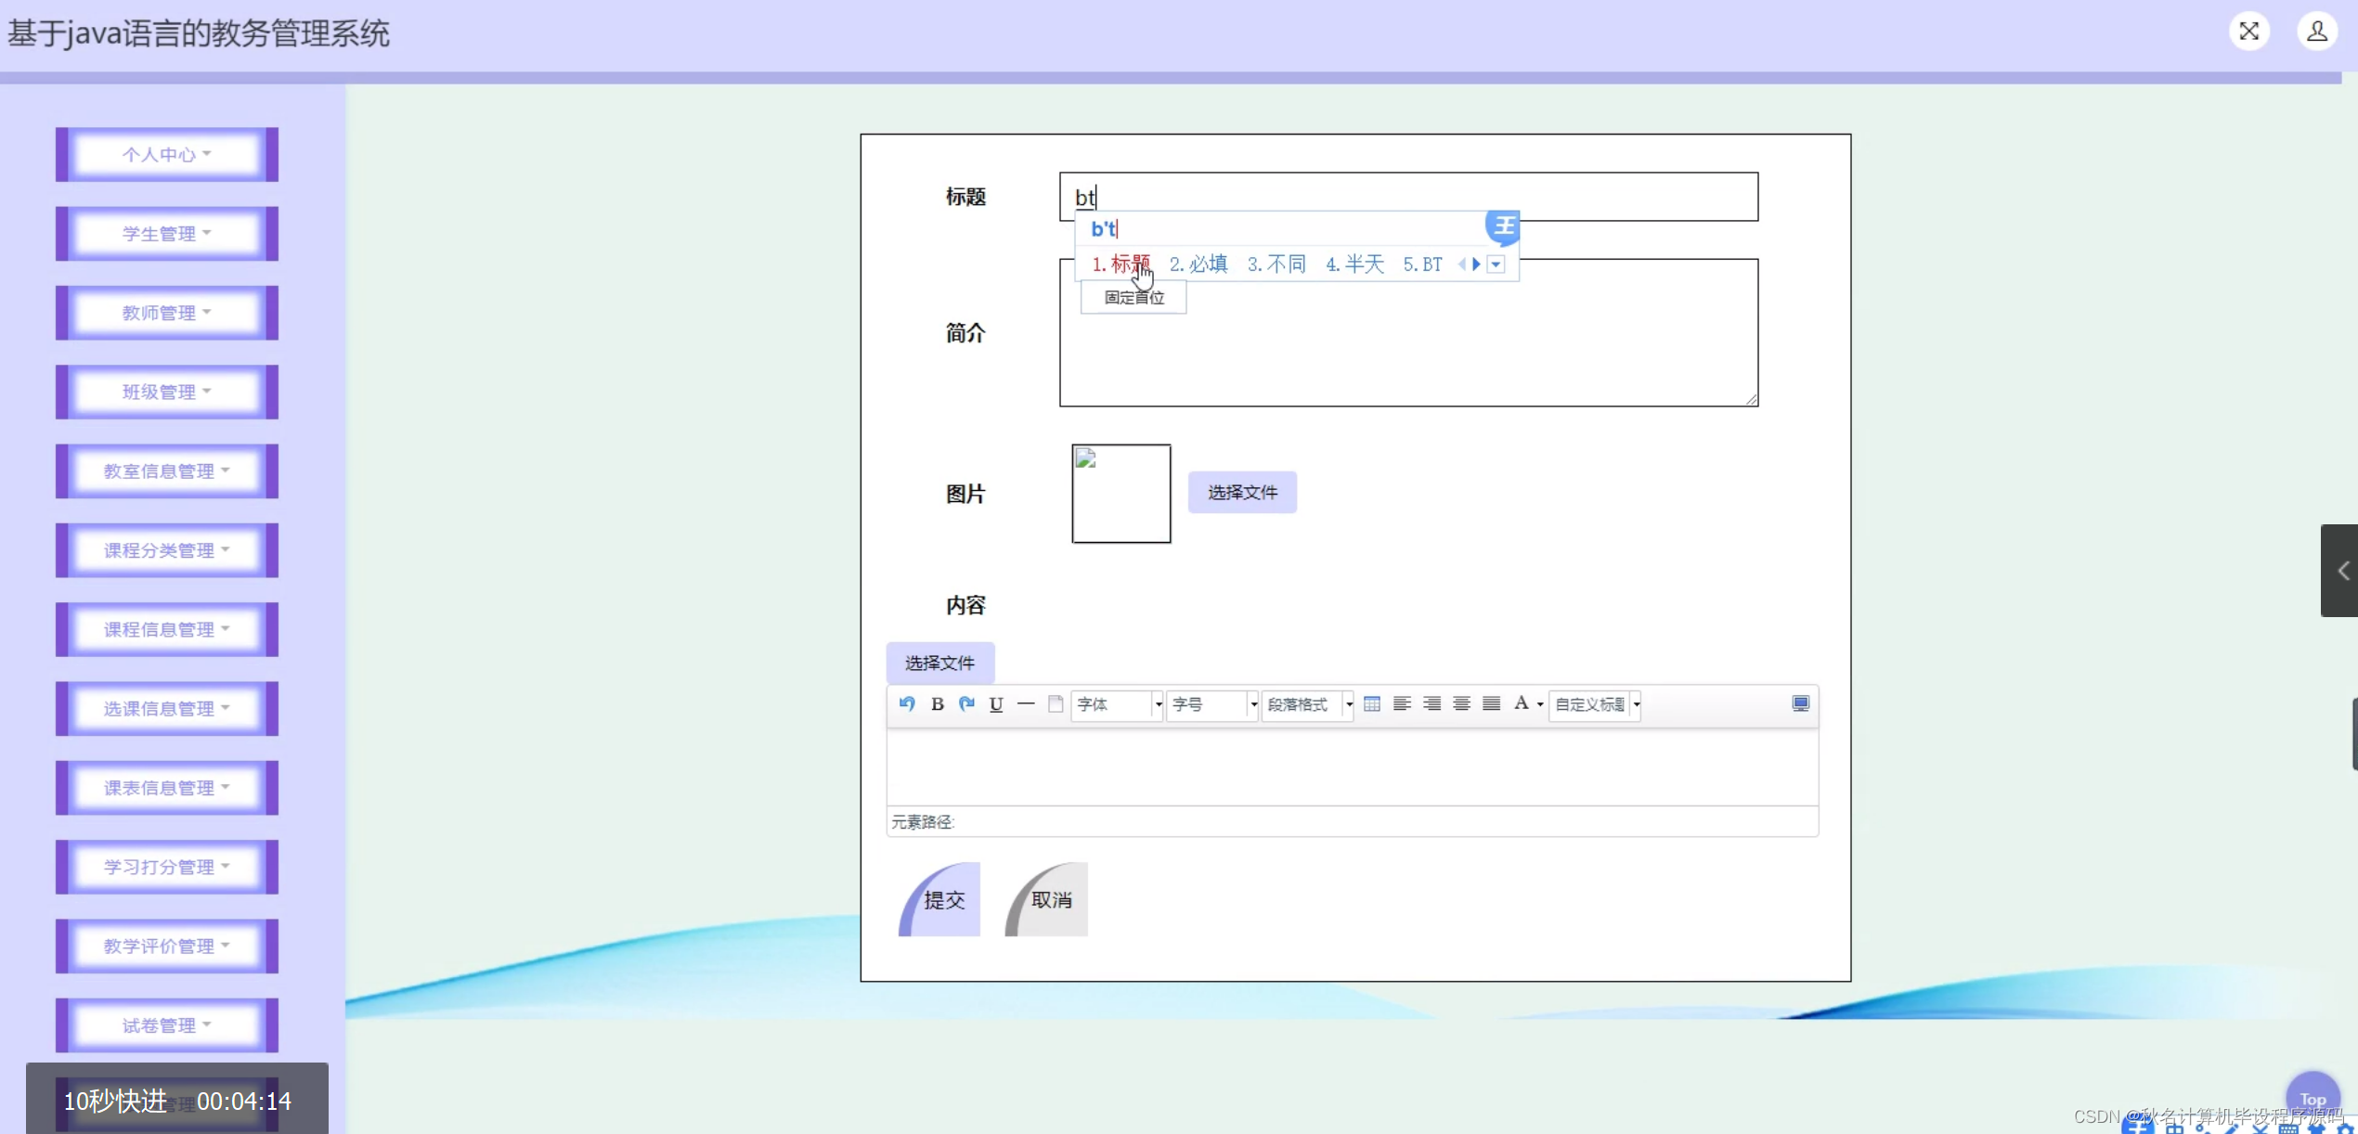Open the font color 'A' icon
The image size is (2358, 1134).
1520,703
